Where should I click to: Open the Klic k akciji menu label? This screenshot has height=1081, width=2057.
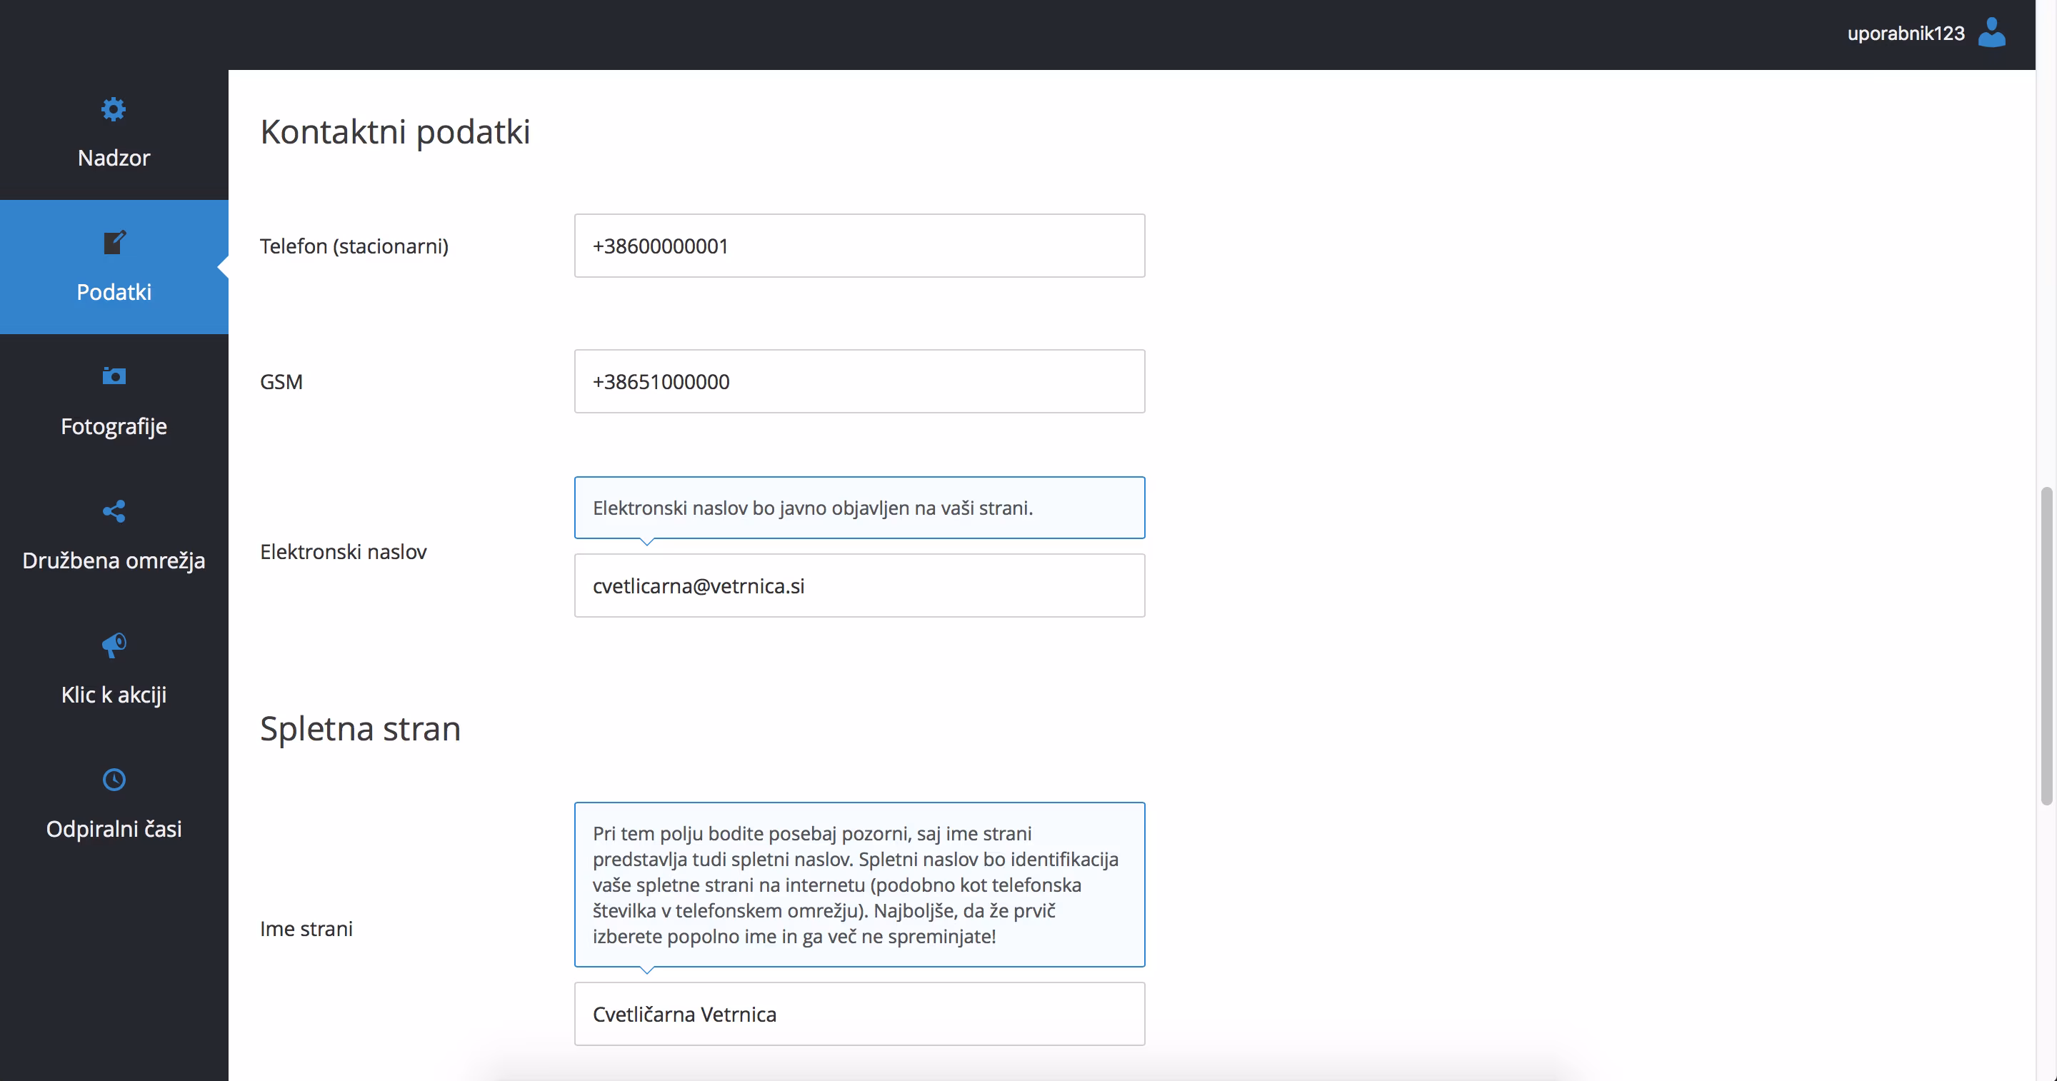[114, 695]
